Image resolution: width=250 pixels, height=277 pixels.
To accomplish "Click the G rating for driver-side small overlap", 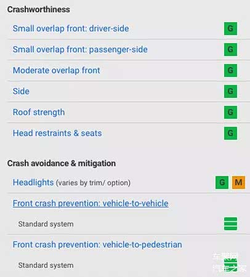I will click(230, 28).
